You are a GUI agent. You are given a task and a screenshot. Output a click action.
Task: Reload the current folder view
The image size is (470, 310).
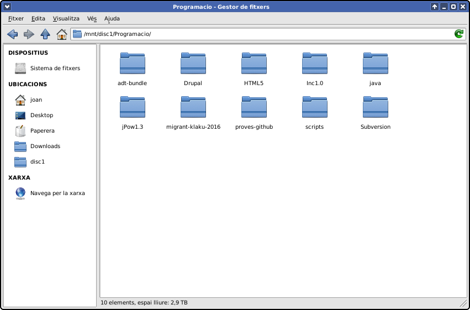click(x=458, y=34)
